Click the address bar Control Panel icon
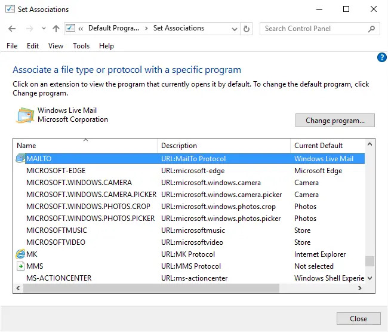388x332 pixels. pos(70,28)
